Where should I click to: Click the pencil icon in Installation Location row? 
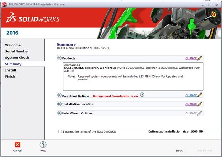(200, 104)
